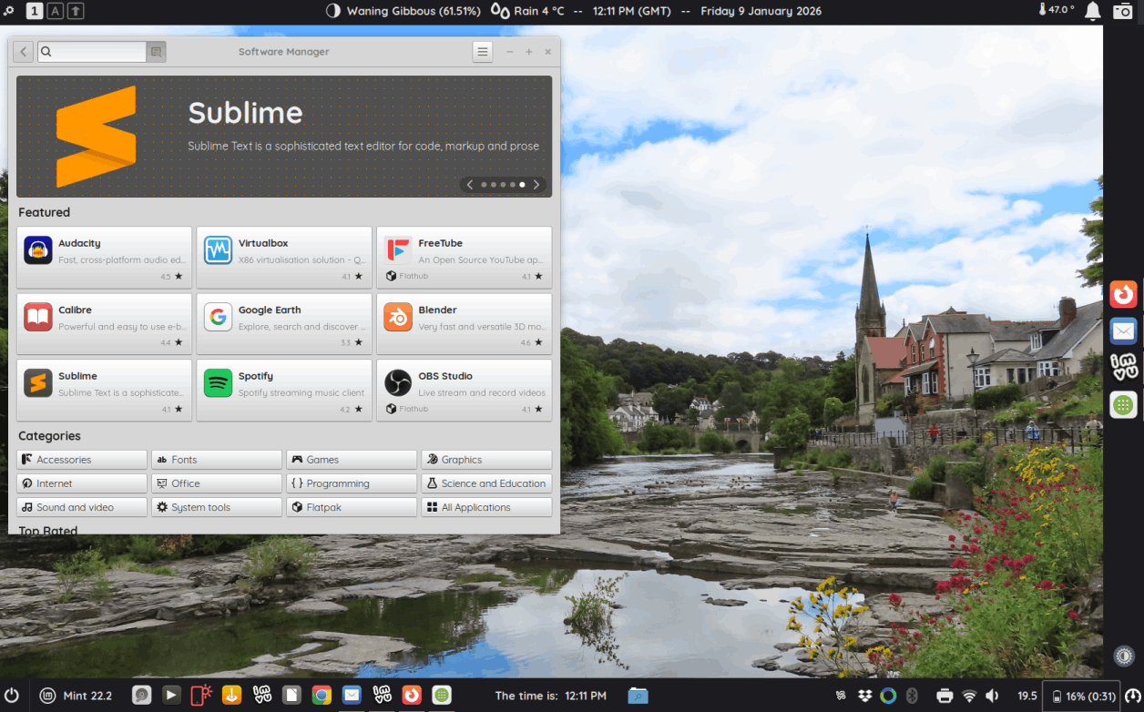Open the Mint 22.2 start menu

pyautogui.click(x=77, y=696)
